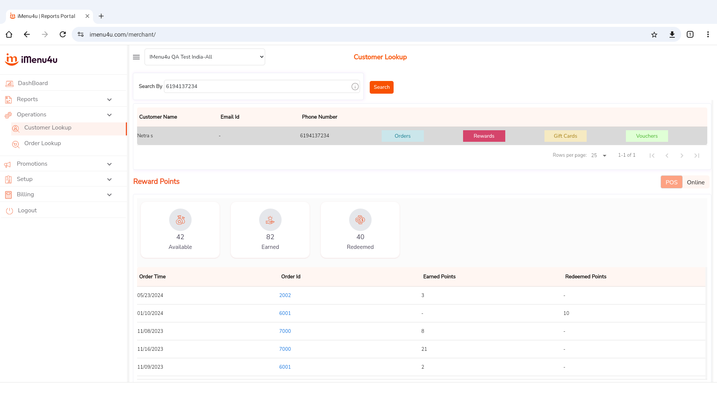Open Rows per page dropdown
The image size is (717, 403).
click(x=599, y=156)
